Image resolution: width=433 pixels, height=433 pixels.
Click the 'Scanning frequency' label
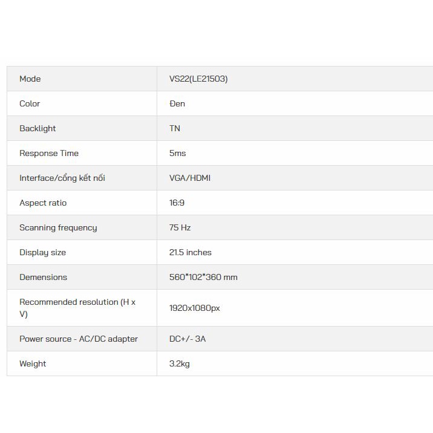click(58, 227)
